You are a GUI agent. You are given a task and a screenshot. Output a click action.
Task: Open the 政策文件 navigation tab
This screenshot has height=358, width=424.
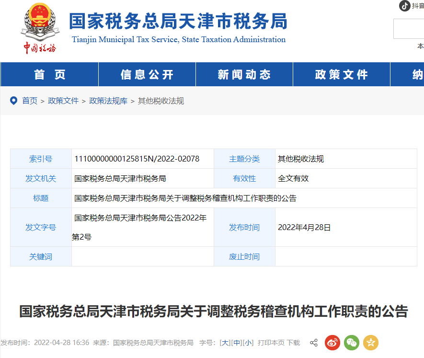pos(342,74)
